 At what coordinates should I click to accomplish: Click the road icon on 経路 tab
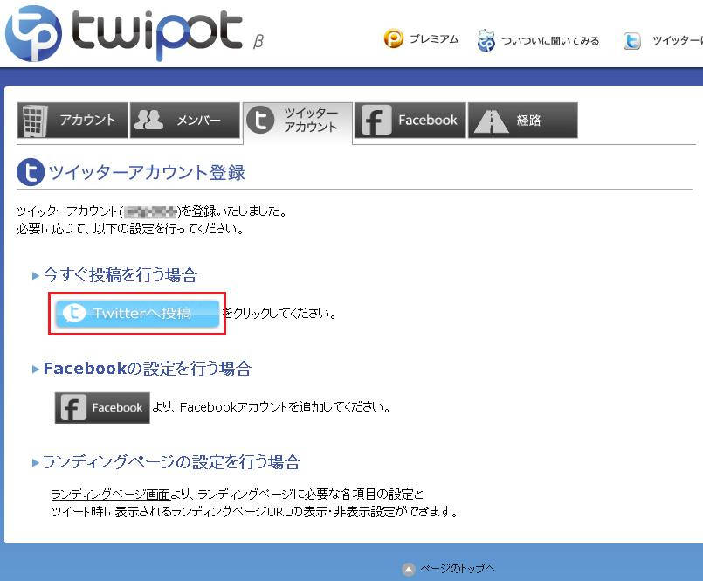(492, 121)
